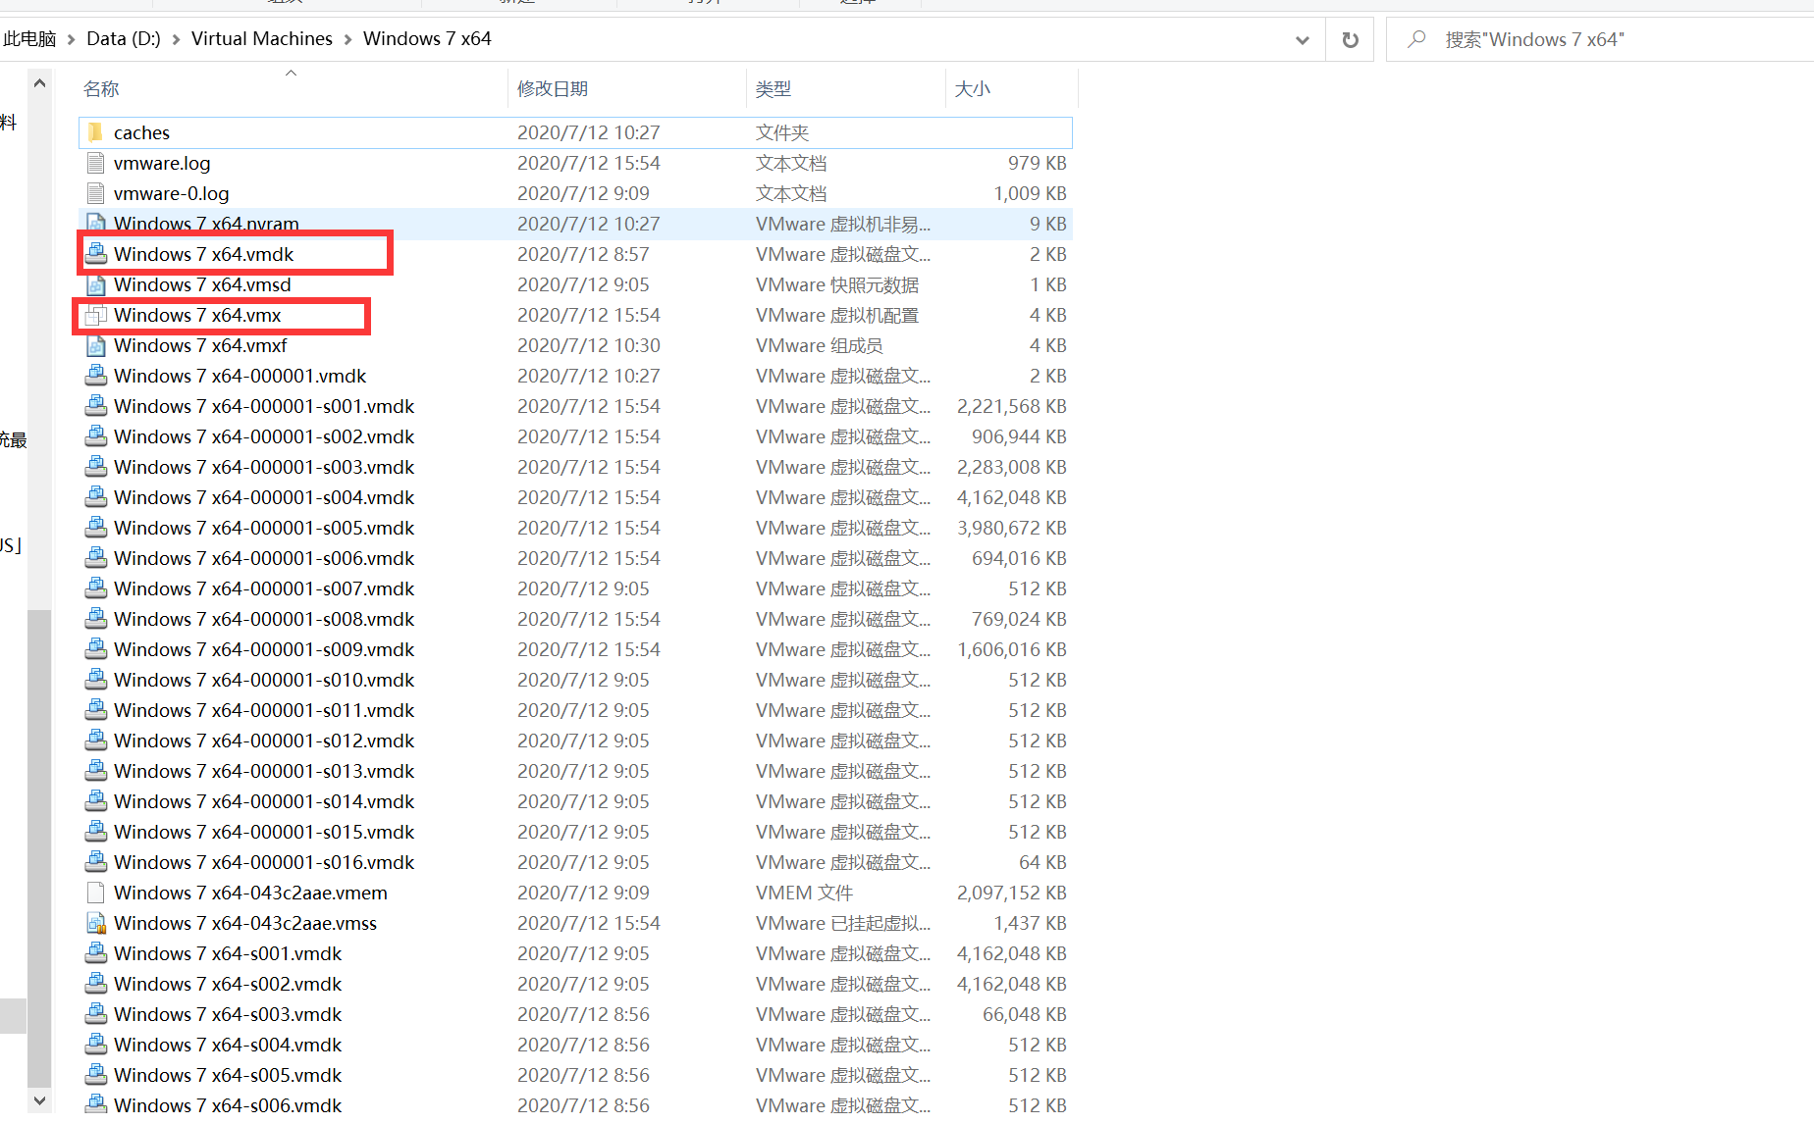Click the x64-000001-s016.vmdk disk icon

pyautogui.click(x=95, y=862)
